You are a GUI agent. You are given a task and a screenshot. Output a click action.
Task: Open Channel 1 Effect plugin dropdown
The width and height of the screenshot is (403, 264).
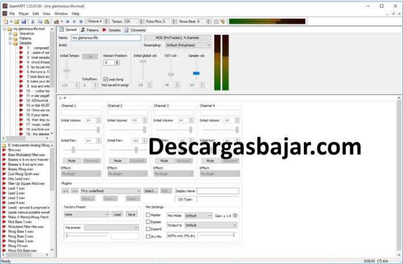81,174
